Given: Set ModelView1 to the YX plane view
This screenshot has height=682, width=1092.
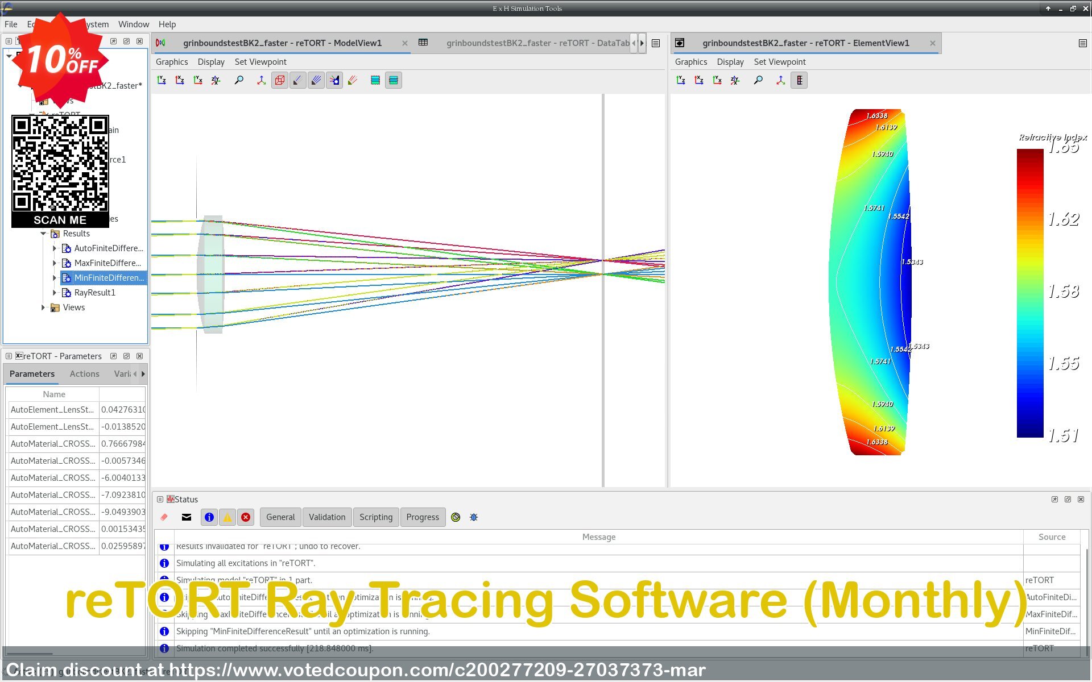Looking at the screenshot, I should (x=198, y=80).
